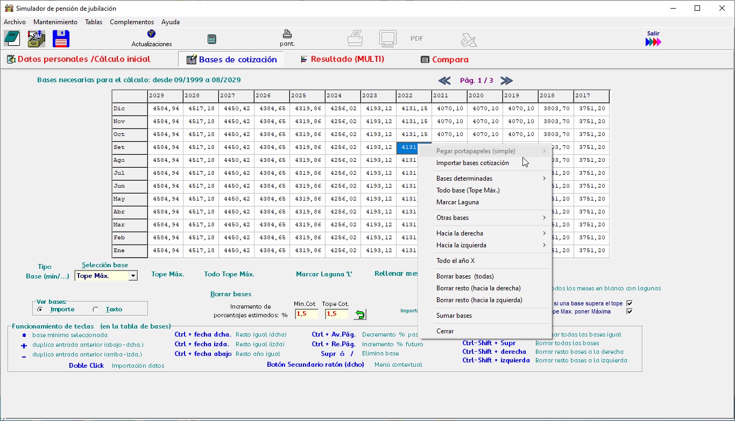Click the 2018 column header
The image size is (735, 421).
click(x=556, y=96)
